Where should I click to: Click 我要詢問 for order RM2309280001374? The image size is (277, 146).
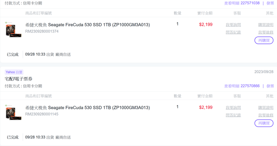click(x=233, y=25)
